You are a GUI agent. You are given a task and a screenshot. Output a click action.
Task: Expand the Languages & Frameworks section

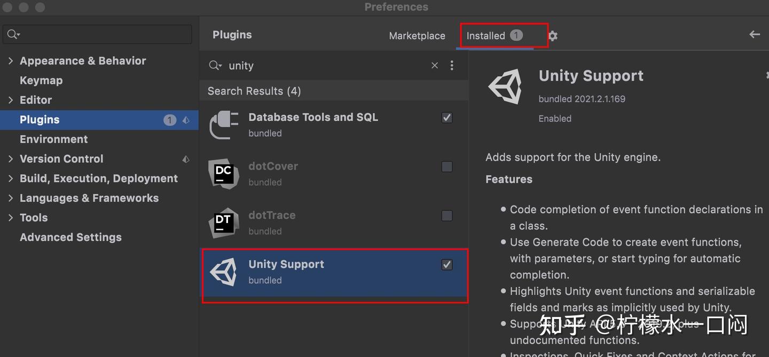(11, 198)
